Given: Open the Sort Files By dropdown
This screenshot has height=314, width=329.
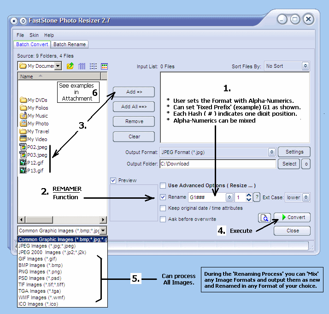Looking at the screenshot, I should [305, 66].
